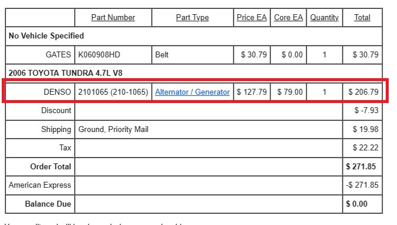Click the Quantity column header
The image size is (397, 225).
[324, 17]
